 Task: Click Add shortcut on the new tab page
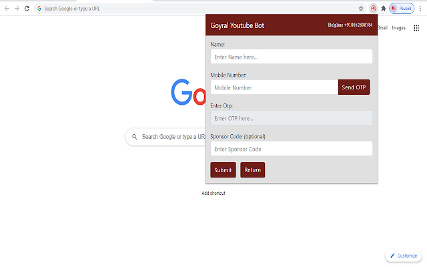(x=213, y=193)
